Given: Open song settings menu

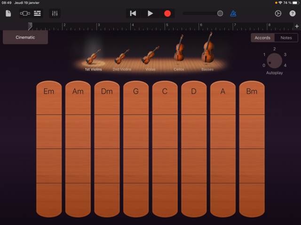Looking at the screenshot, I should coord(277,13).
